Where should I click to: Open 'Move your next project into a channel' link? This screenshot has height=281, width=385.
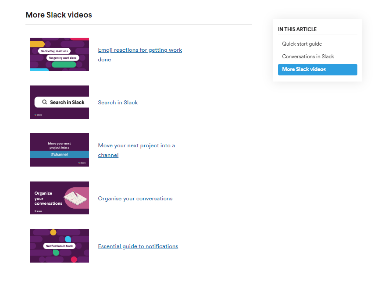(x=136, y=150)
